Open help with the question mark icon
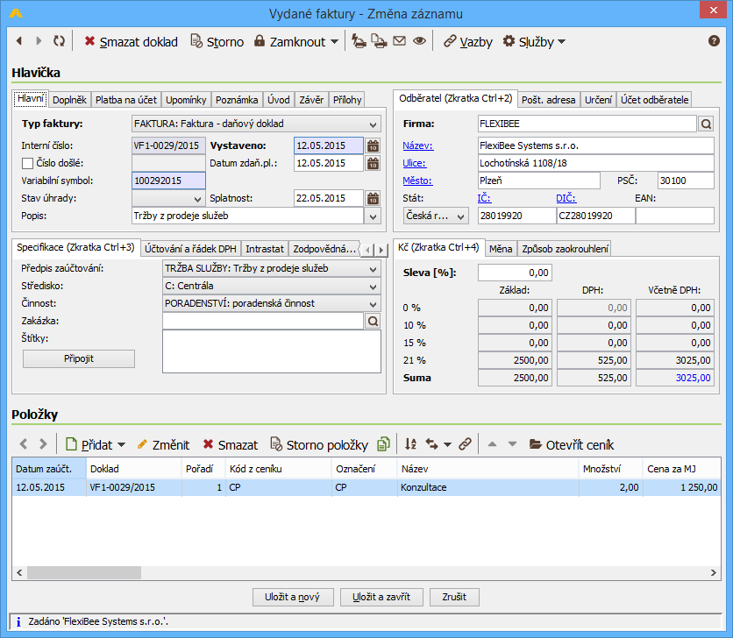Viewport: 733px width, 638px height. (714, 41)
